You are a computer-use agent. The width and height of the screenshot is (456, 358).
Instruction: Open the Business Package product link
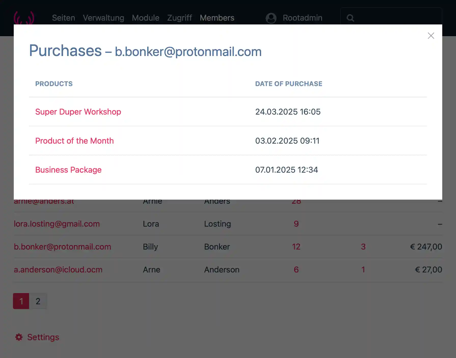(x=68, y=170)
